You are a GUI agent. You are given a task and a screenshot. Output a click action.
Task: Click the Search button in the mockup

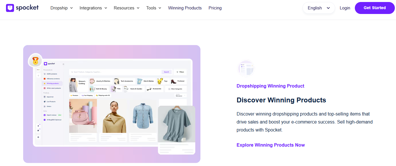point(166,72)
